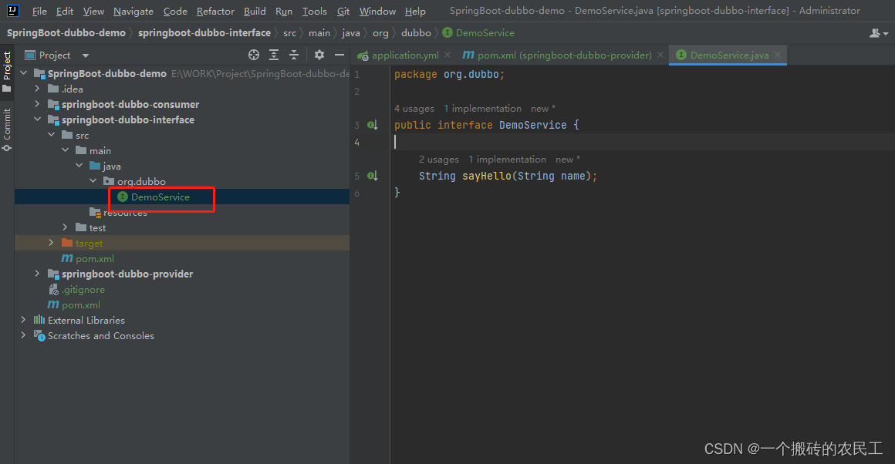Close the application.yml tab
This screenshot has width=895, height=464.
point(447,55)
